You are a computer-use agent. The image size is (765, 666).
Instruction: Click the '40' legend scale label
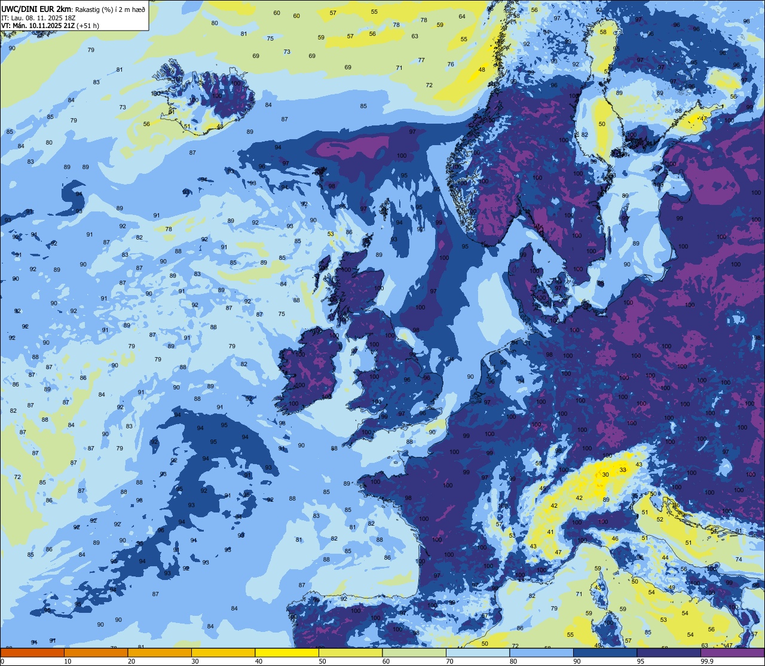[258, 661]
